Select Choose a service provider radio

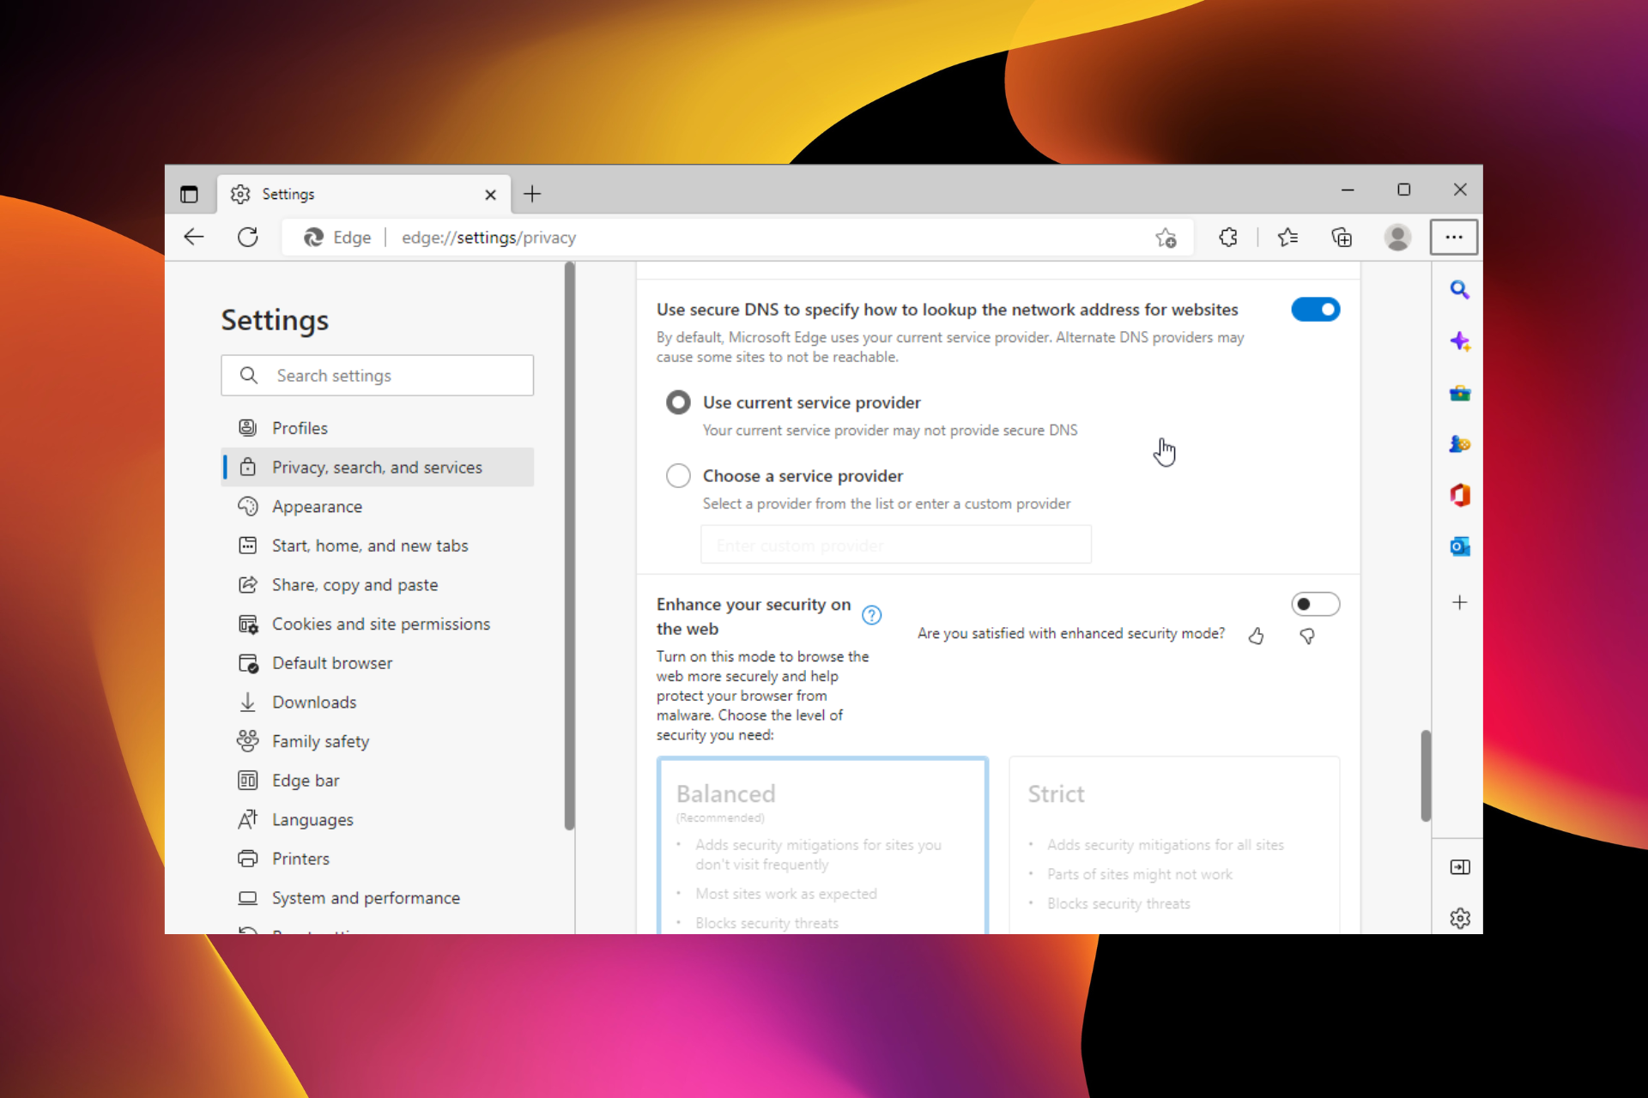tap(678, 475)
